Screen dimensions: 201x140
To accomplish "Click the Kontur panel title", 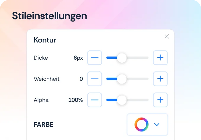I will coord(45,40).
